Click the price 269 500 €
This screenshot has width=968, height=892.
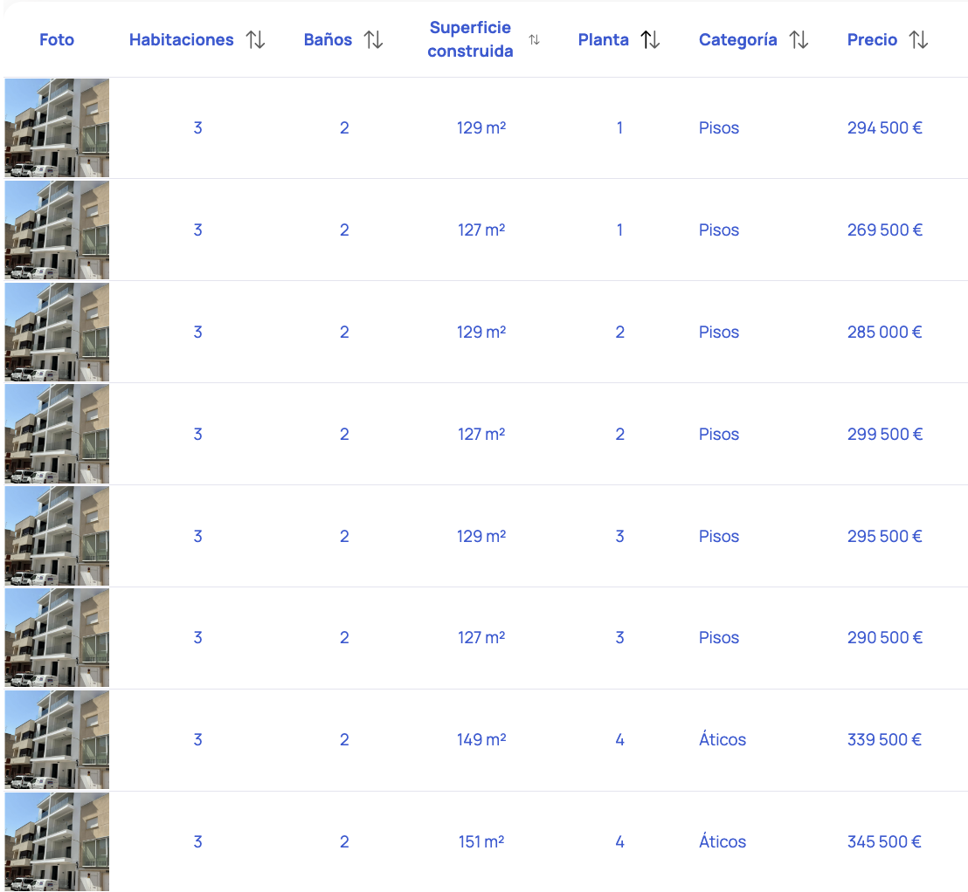[x=885, y=230]
